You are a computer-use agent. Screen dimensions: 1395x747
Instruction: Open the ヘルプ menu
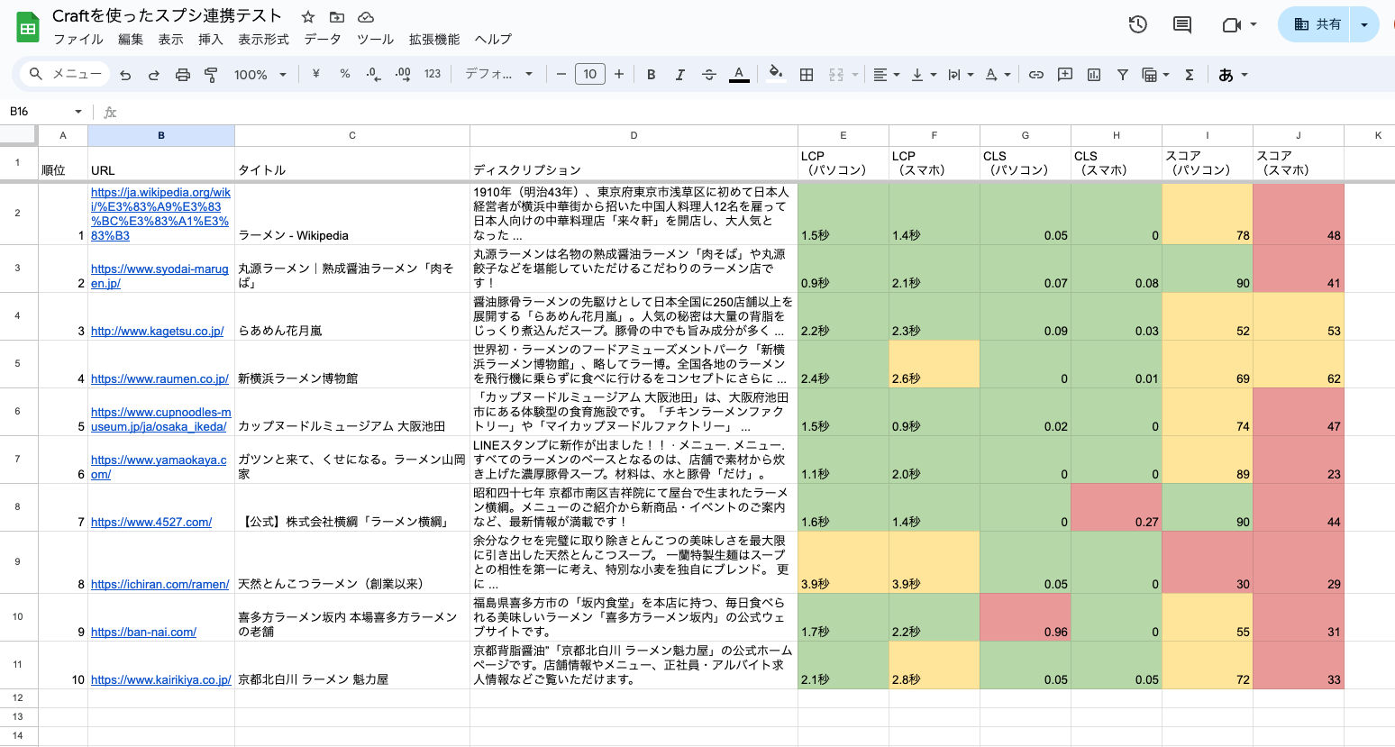[x=493, y=40]
